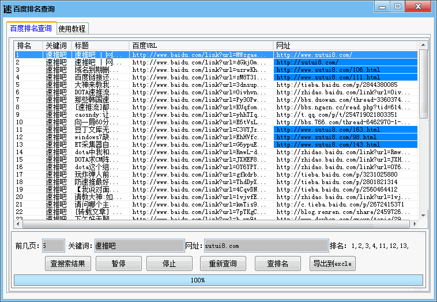Image resolution: width=437 pixels, height=302 pixels.
Task: Sort by the 百度URL column header
Action: pos(201,45)
